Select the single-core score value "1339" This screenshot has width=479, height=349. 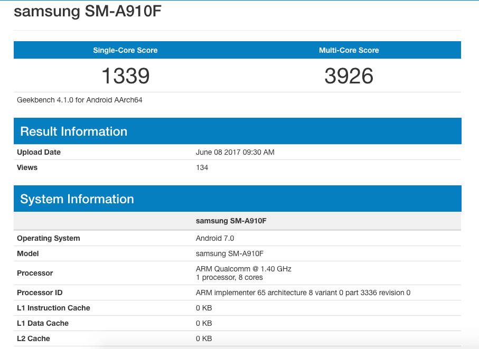point(126,76)
